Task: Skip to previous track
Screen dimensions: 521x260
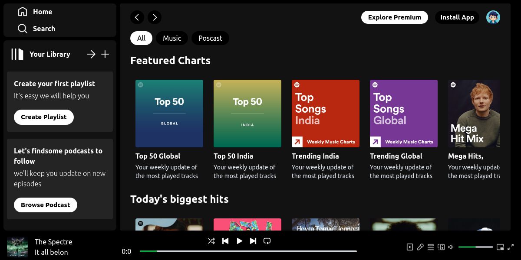Action: [x=225, y=241]
